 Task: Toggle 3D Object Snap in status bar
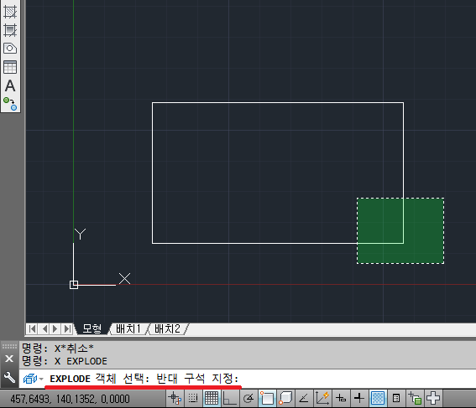[x=285, y=398]
